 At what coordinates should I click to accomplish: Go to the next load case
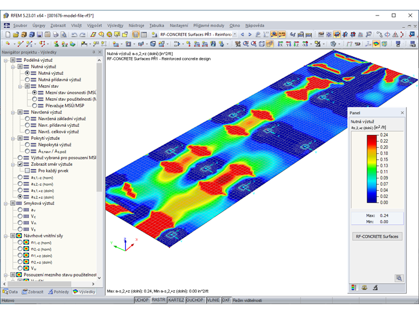(x=250, y=35)
